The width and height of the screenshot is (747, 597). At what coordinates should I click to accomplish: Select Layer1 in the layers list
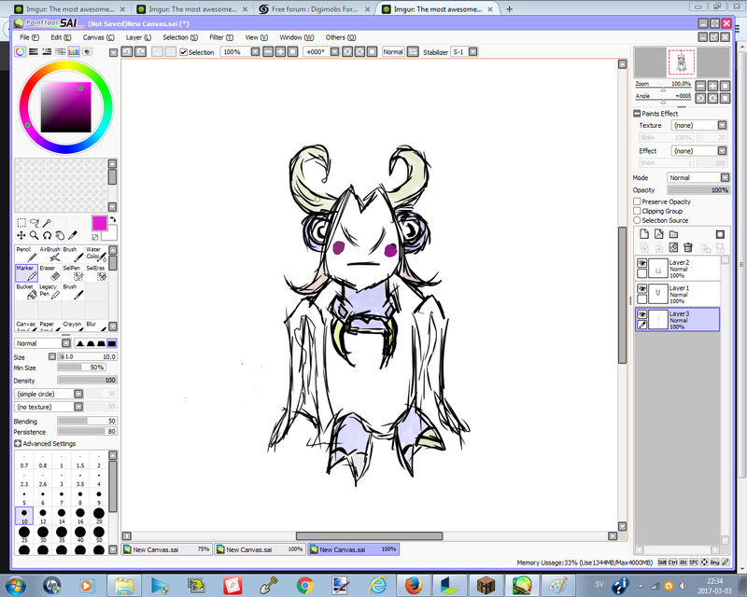[x=677, y=294]
